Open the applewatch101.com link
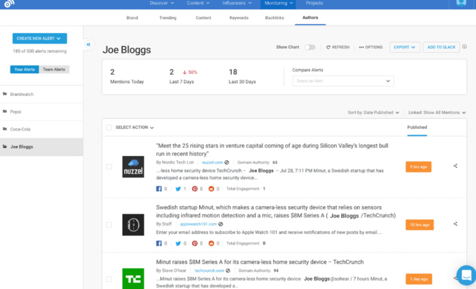The width and height of the screenshot is (476, 289). tap(198, 224)
